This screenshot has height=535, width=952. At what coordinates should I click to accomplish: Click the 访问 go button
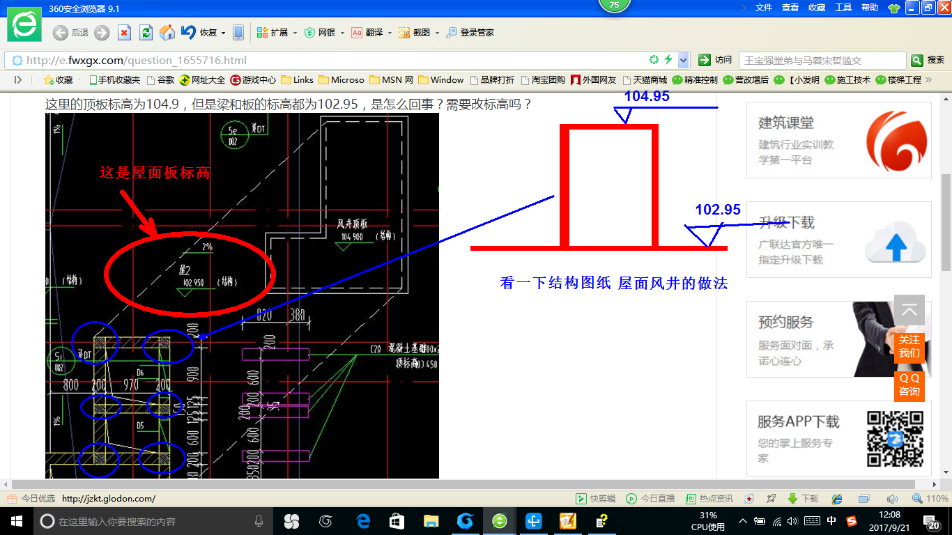pyautogui.click(x=716, y=60)
